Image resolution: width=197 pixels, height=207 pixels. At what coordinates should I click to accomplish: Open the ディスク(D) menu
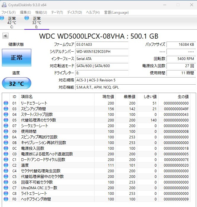pyautogui.click(x=75, y=12)
